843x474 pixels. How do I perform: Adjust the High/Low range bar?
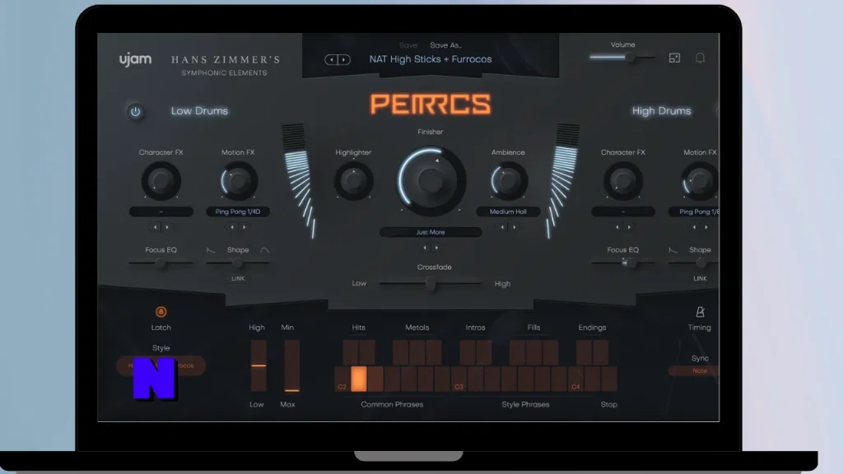pos(258,365)
